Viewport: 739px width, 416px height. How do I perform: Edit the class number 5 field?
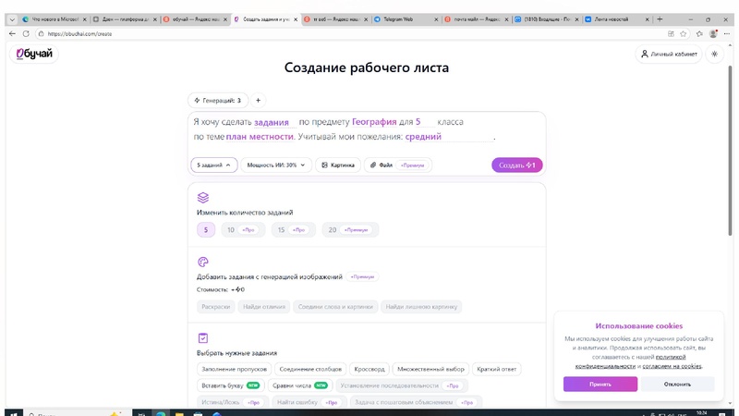click(424, 122)
